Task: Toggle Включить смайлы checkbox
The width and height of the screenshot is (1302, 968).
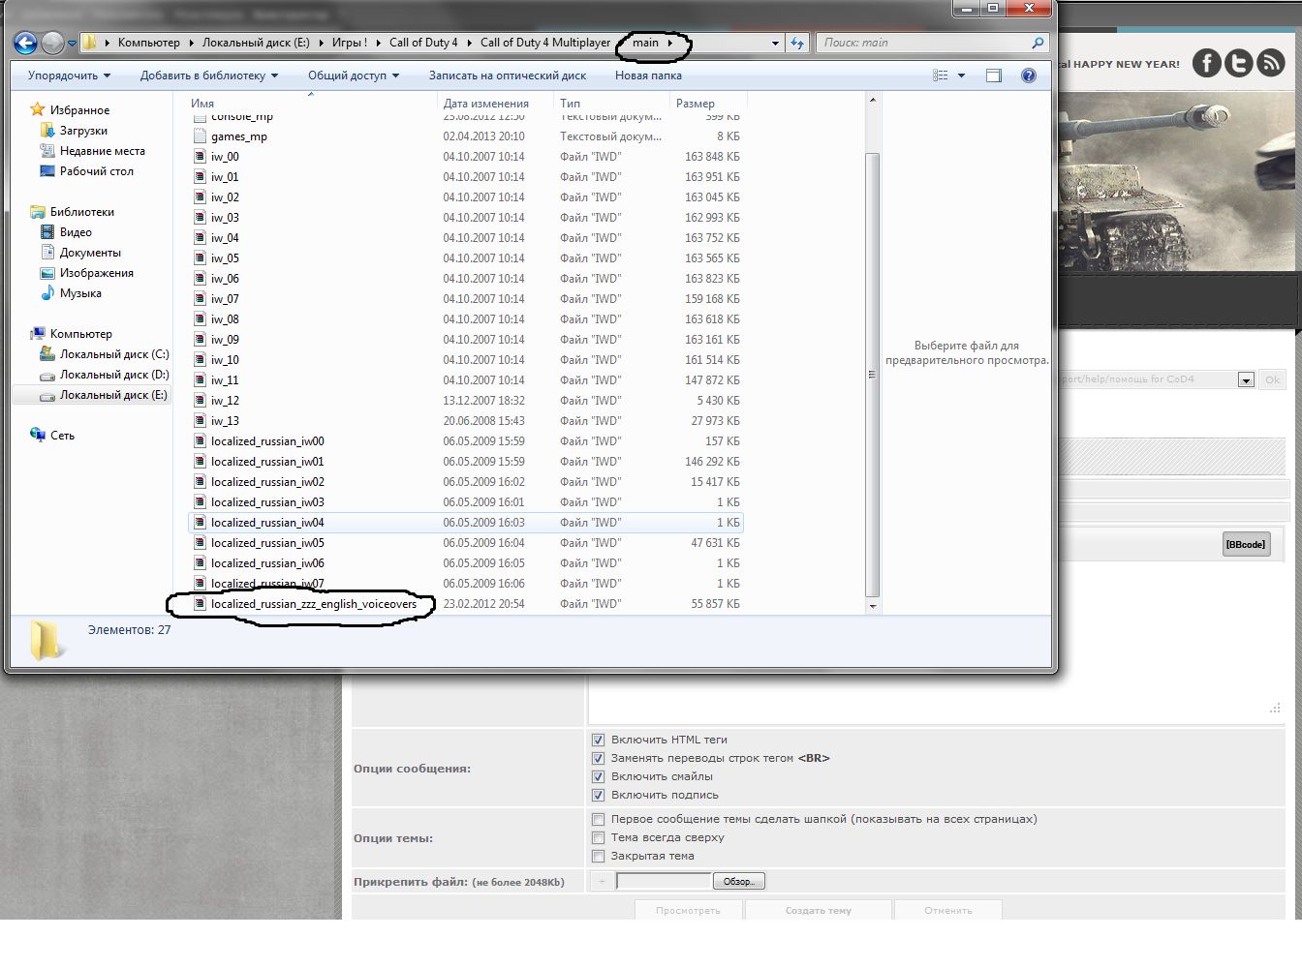Action: 598,776
